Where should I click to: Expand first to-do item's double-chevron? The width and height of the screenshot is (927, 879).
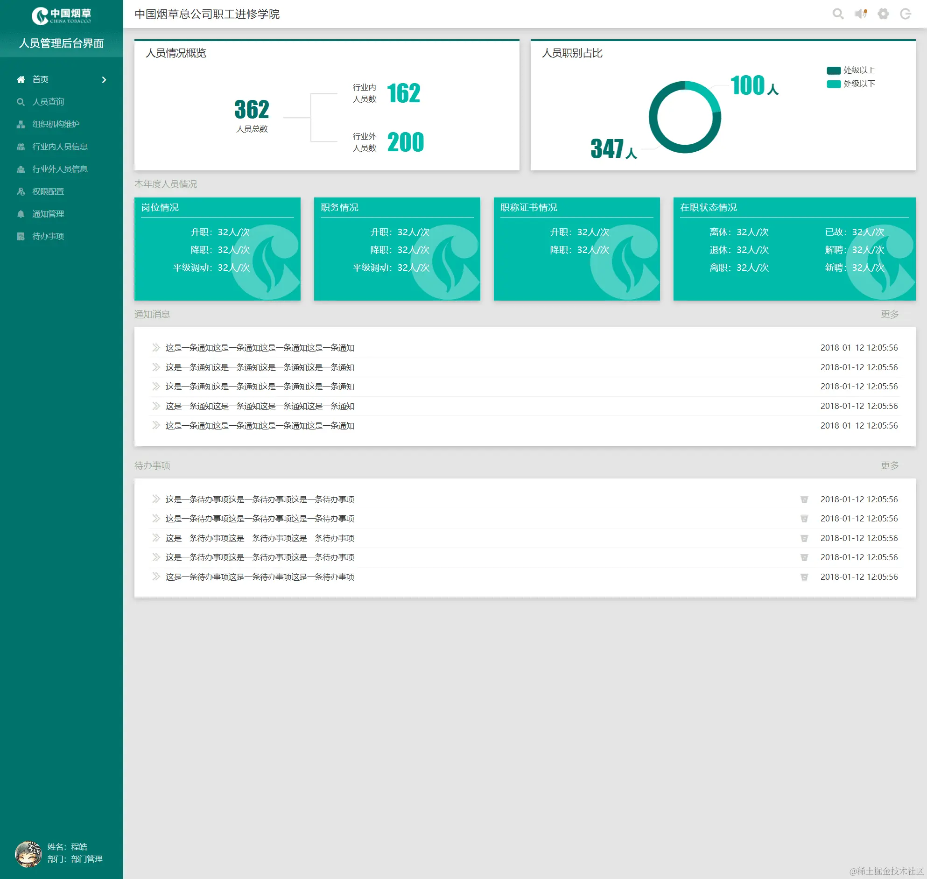(156, 499)
